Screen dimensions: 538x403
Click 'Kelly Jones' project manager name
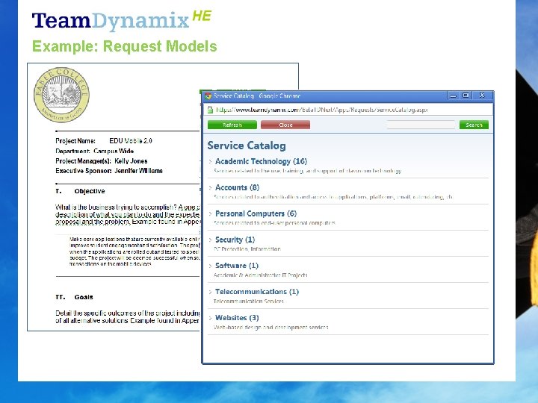pos(131,161)
